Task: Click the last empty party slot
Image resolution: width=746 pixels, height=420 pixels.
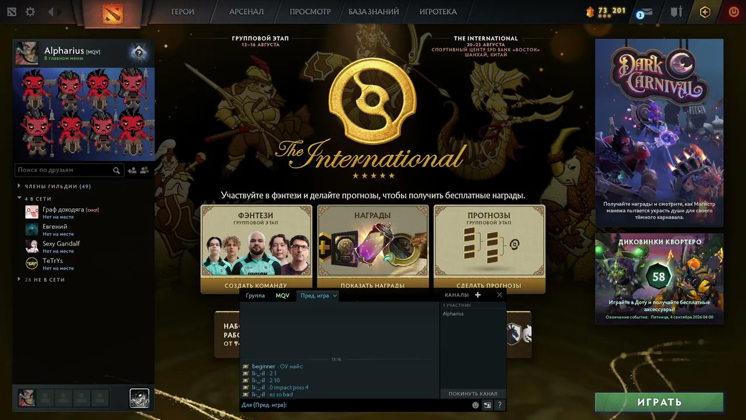Action: click(x=100, y=398)
